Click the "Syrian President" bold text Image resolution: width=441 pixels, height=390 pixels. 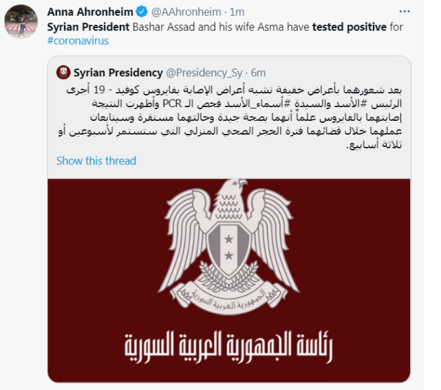(x=87, y=27)
